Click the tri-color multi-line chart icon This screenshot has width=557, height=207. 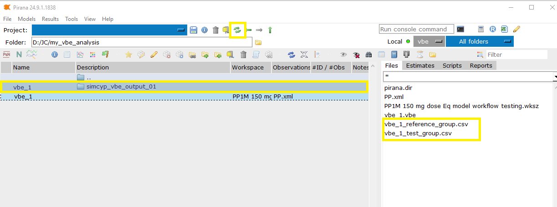pos(31,54)
